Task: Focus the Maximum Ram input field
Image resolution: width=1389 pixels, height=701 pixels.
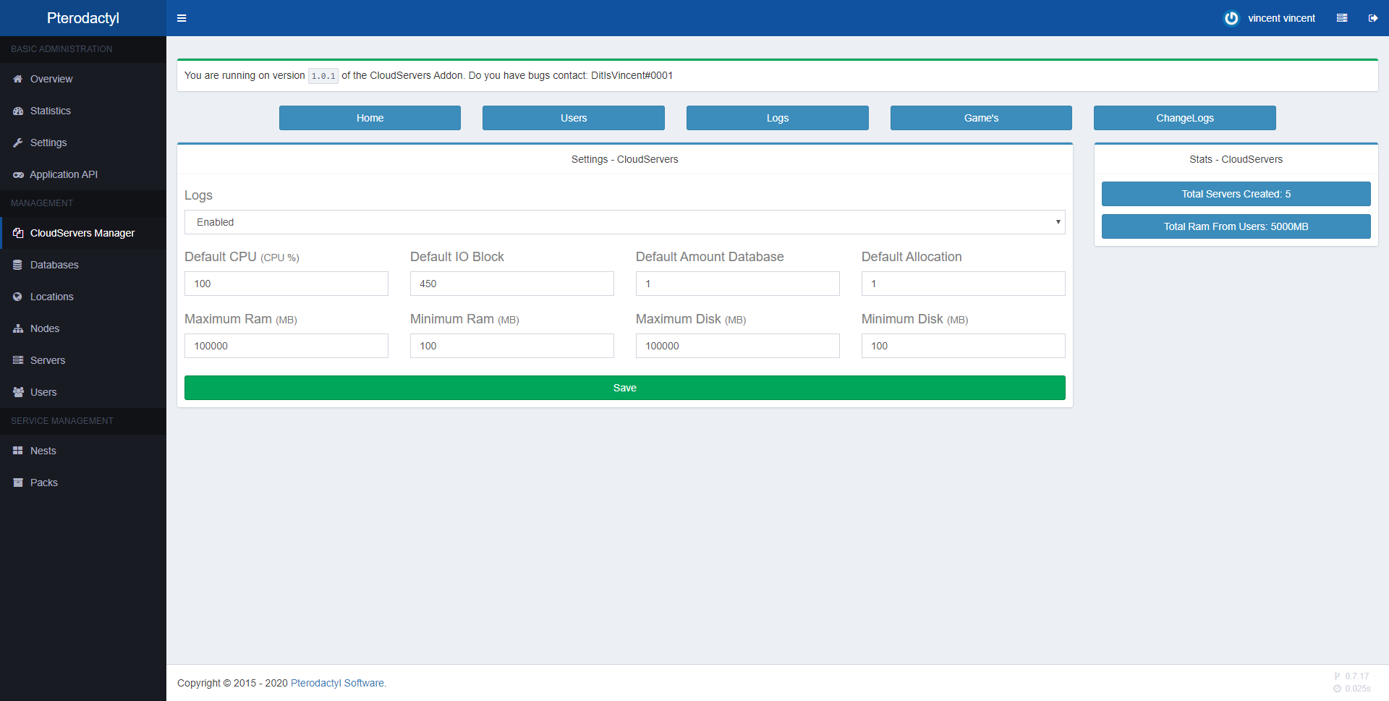Action: [x=286, y=346]
